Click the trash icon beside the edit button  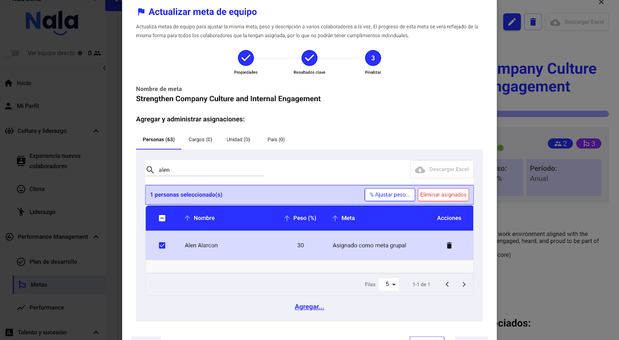533,22
